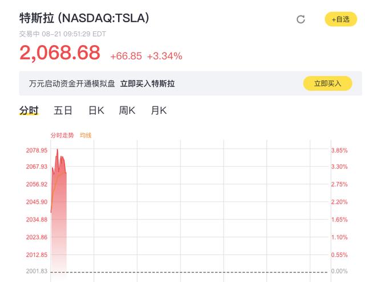Switch to the 五日 tab
365x282 pixels.
pos(63,110)
